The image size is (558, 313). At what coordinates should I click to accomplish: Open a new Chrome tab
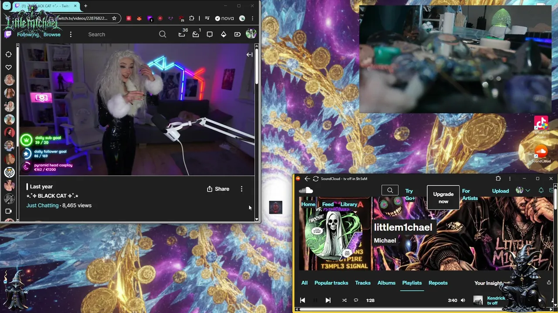click(85, 6)
